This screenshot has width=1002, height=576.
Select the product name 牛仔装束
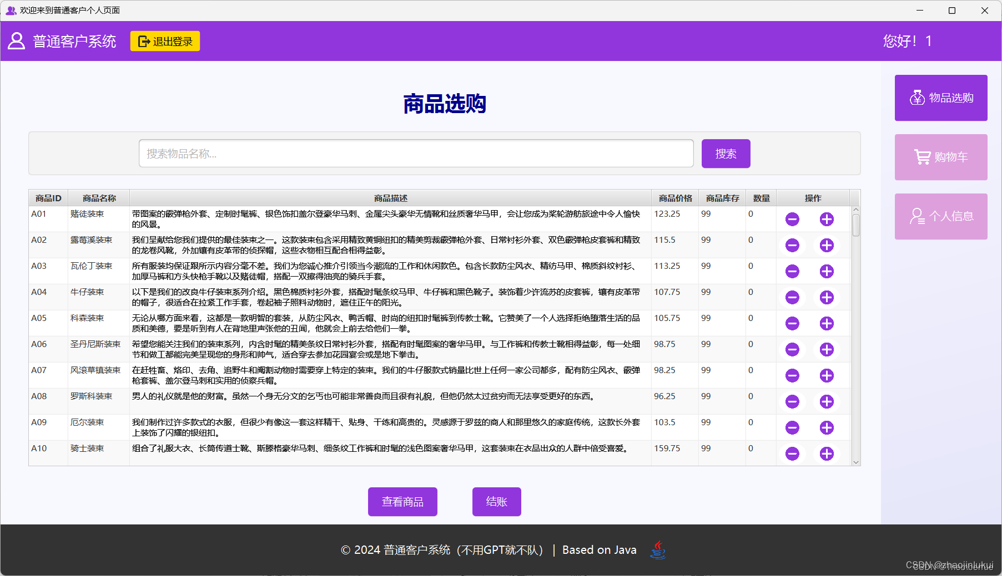click(x=87, y=292)
